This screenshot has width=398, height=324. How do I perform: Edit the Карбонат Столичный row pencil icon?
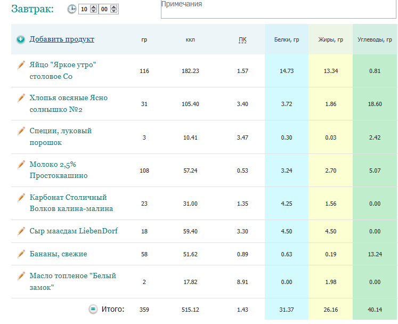pyautogui.click(x=21, y=198)
